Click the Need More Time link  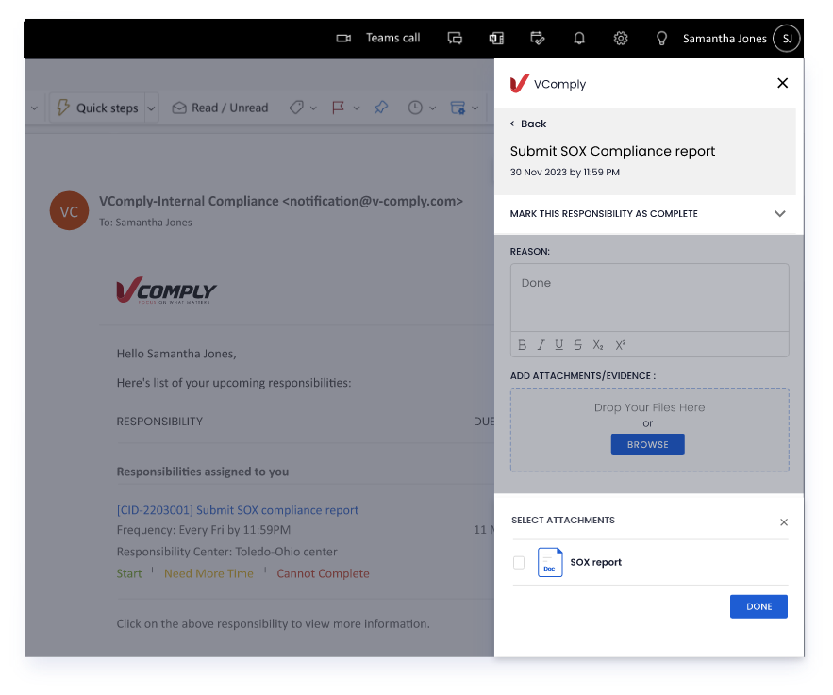click(208, 573)
